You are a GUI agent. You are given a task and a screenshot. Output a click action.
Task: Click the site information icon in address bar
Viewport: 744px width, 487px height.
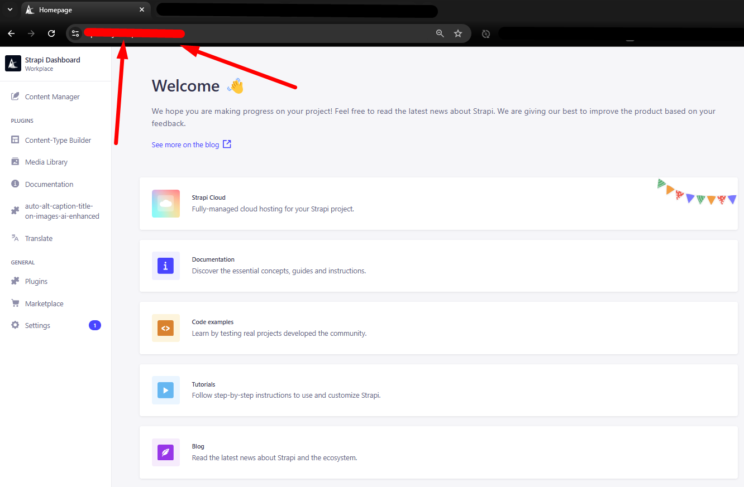[75, 33]
